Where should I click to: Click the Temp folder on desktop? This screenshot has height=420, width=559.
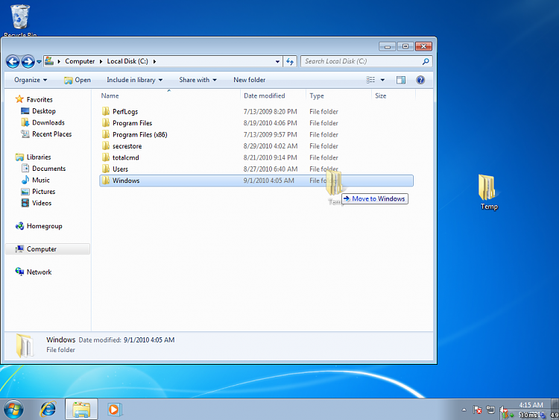[x=488, y=192]
